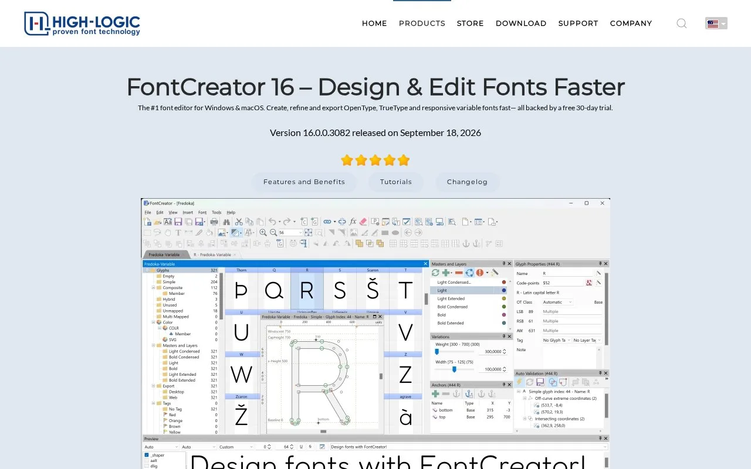Screen dimensions: 751x469
Task: Click the binoculars Find icon
Action: [226, 222]
